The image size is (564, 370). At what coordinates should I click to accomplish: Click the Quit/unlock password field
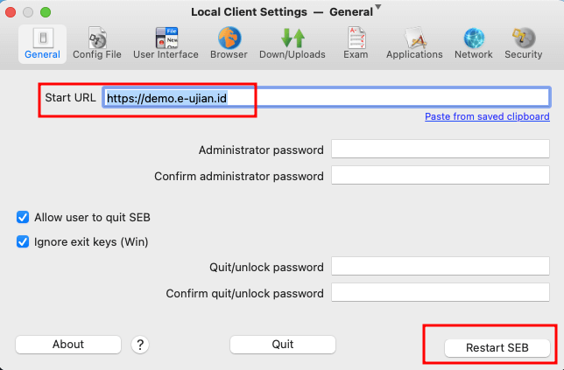pos(441,266)
